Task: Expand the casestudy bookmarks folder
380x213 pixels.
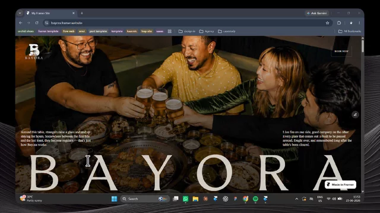Action: pos(227,31)
